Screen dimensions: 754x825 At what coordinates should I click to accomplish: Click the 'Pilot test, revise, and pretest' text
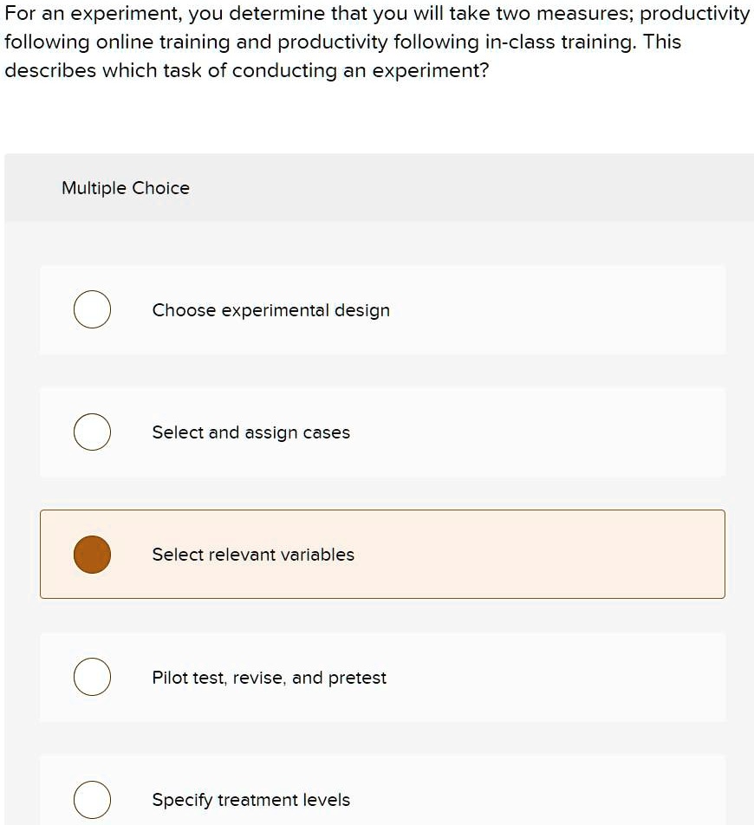(x=269, y=678)
